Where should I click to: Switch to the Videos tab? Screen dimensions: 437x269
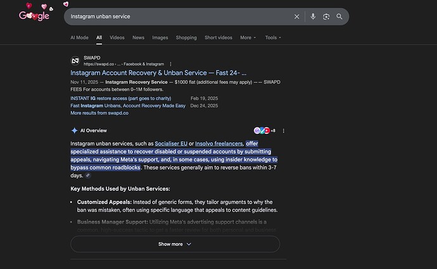click(x=117, y=37)
